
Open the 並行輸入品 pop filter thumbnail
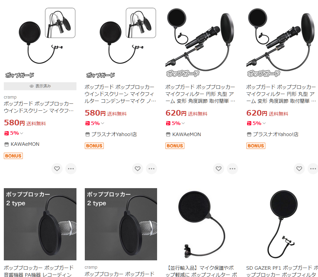pos(202,224)
